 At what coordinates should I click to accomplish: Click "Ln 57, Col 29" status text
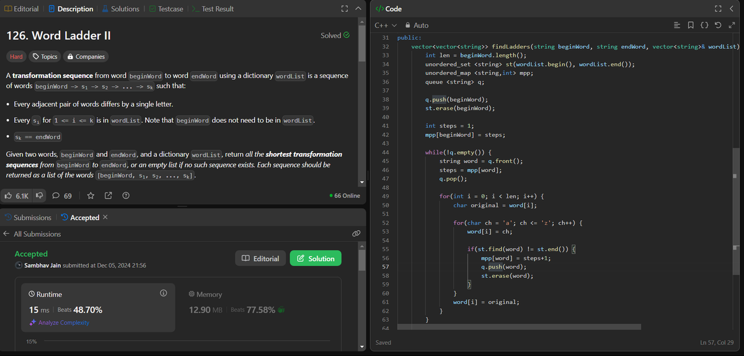coord(717,343)
